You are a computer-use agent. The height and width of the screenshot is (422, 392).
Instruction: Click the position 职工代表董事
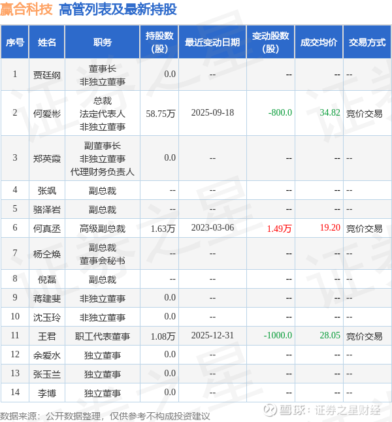103,336
